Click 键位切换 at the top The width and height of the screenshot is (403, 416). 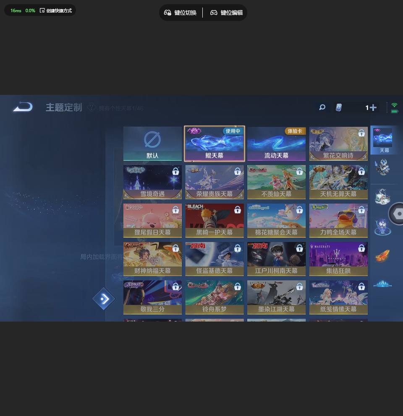click(181, 13)
